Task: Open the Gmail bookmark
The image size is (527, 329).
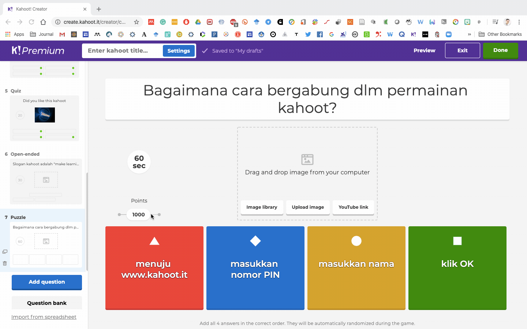Action: (x=62, y=34)
